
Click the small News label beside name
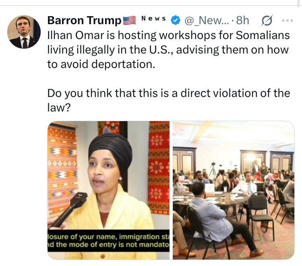[153, 19]
